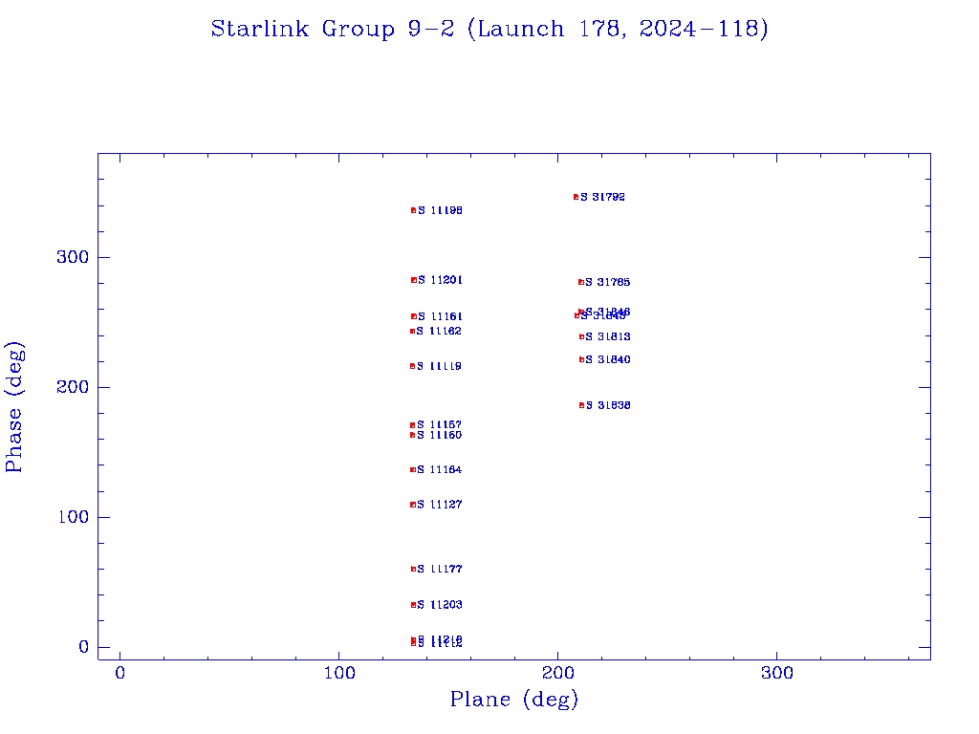
Task: Click the 0 tick on Plane axis
Action: click(x=120, y=673)
